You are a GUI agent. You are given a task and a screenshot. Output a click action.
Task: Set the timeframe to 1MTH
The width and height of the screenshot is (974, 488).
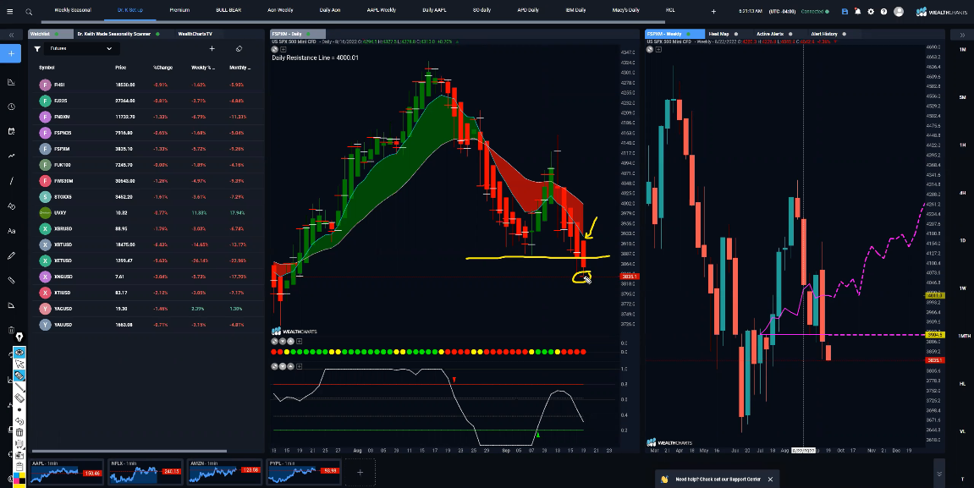point(962,336)
